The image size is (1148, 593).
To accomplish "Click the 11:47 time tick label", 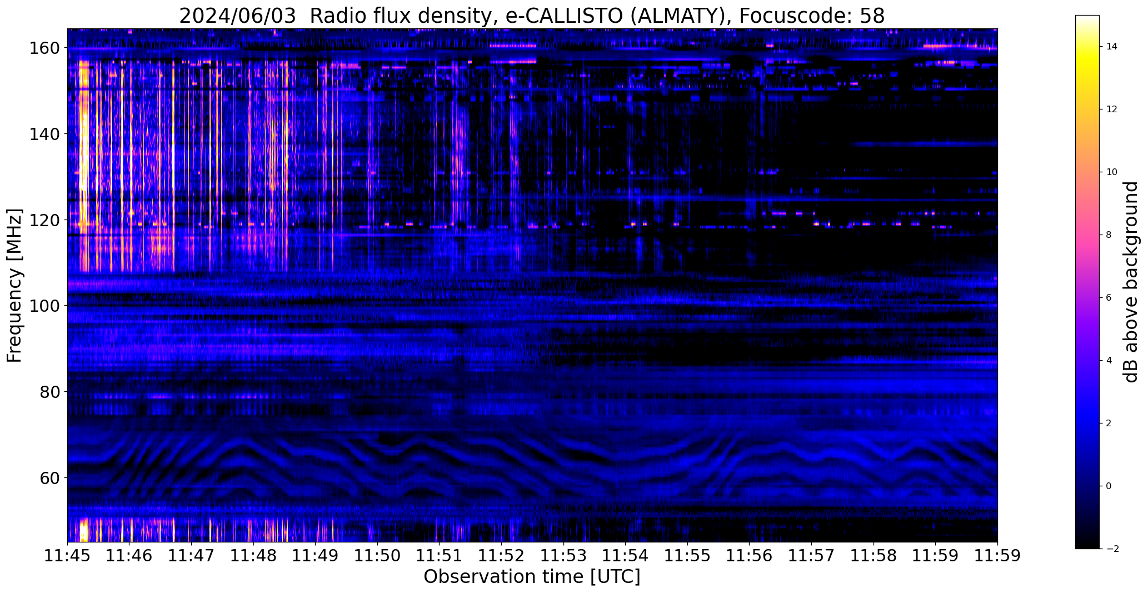I will (x=192, y=556).
